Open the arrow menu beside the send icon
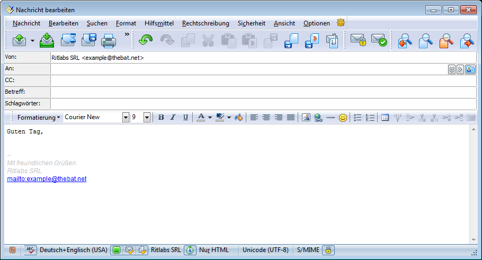 point(32,41)
